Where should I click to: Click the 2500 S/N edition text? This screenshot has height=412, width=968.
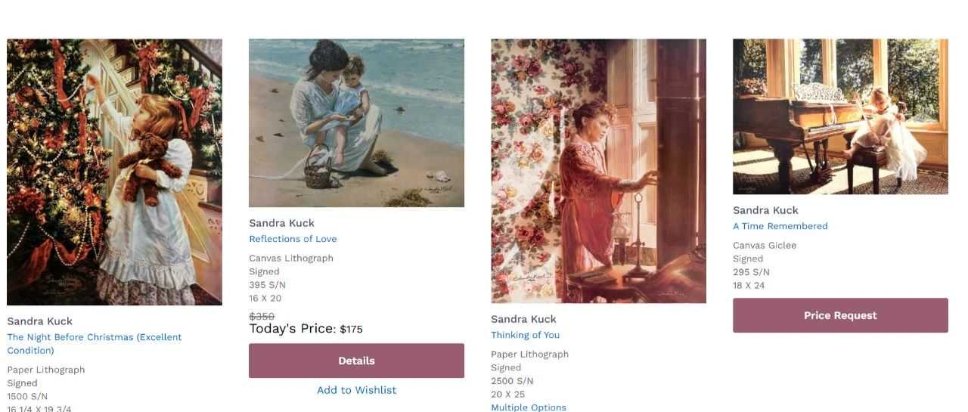(512, 381)
